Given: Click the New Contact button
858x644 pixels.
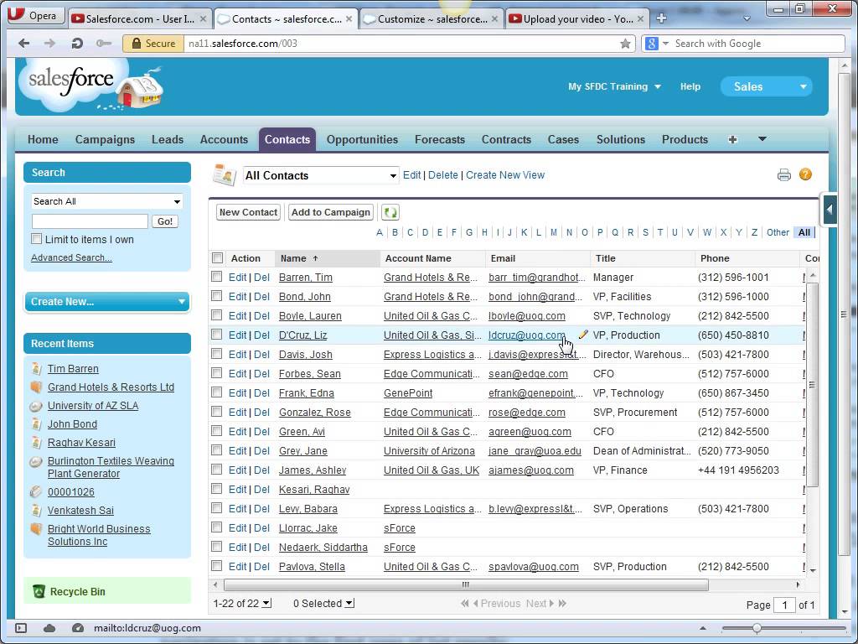Looking at the screenshot, I should click(x=248, y=212).
